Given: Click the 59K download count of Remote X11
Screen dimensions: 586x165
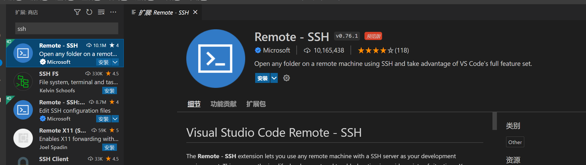Looking at the screenshot, I should pos(99,130).
